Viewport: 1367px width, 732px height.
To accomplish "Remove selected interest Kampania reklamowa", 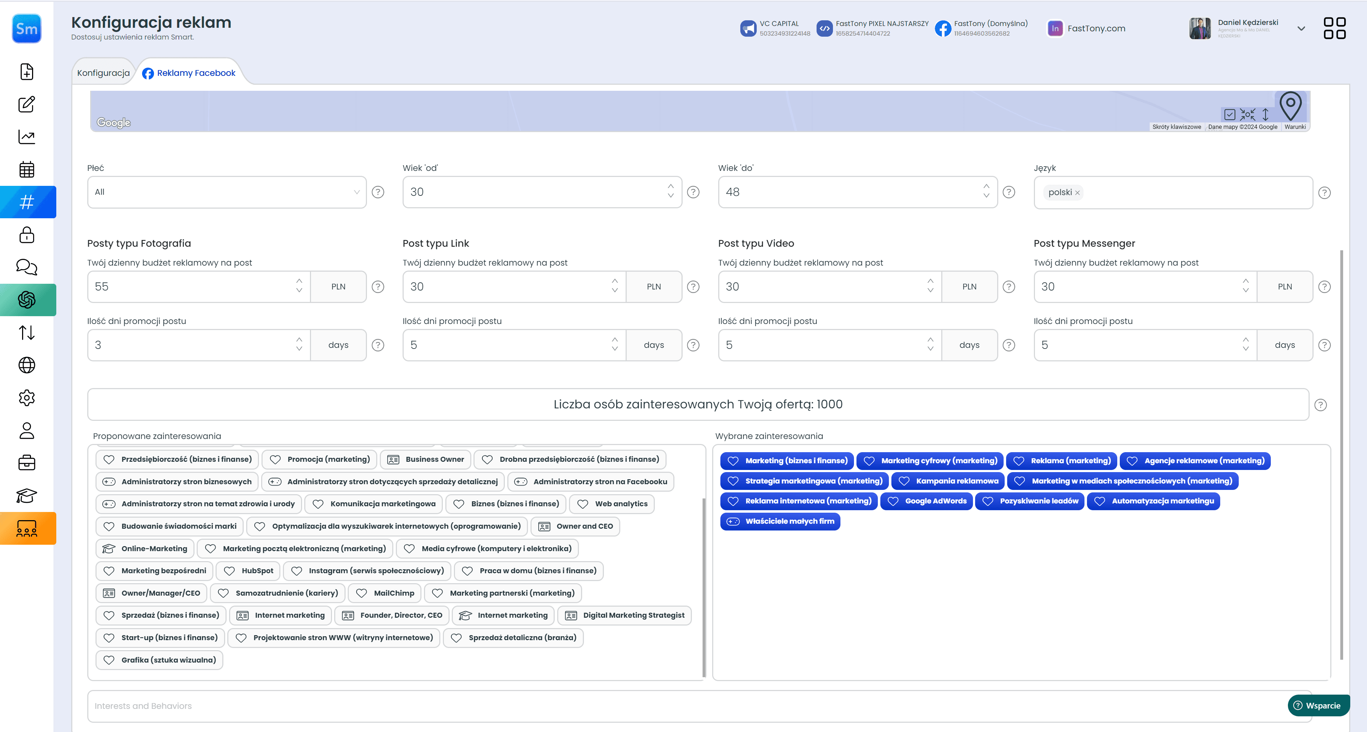I will pyautogui.click(x=948, y=481).
